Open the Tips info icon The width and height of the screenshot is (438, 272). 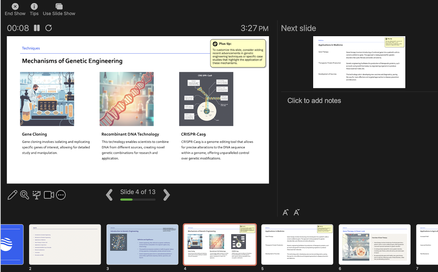pyautogui.click(x=34, y=7)
